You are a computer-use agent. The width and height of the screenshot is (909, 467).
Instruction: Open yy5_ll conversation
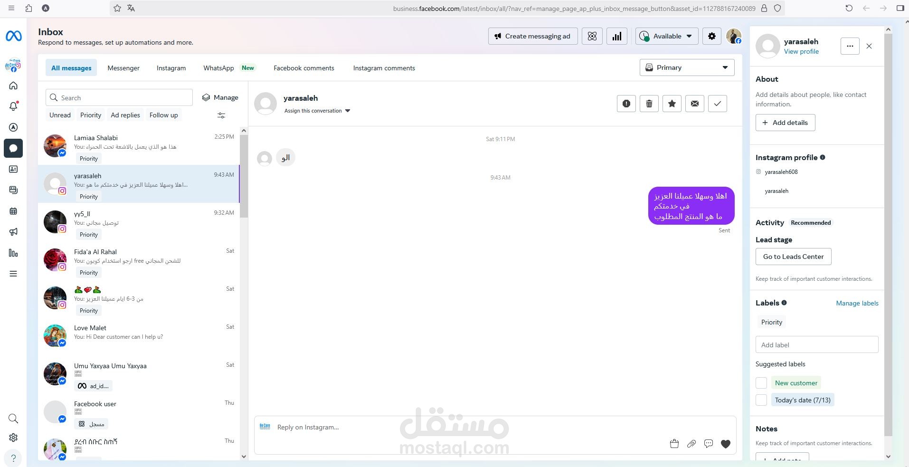[139, 222]
